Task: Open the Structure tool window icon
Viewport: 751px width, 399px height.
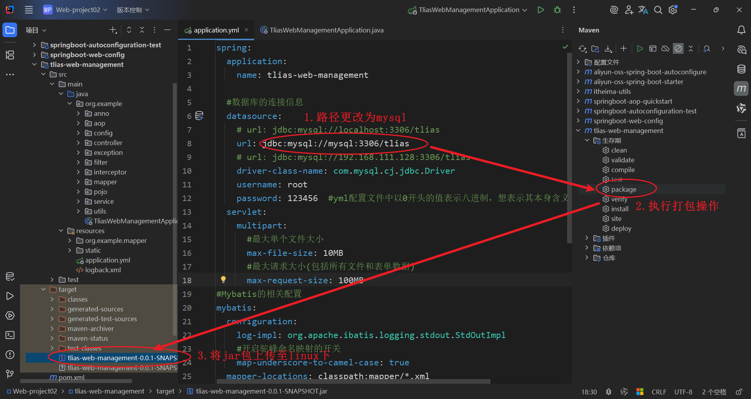Action: (x=10, y=55)
